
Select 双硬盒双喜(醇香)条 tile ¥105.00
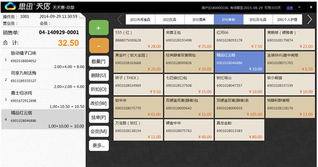click(240, 107)
